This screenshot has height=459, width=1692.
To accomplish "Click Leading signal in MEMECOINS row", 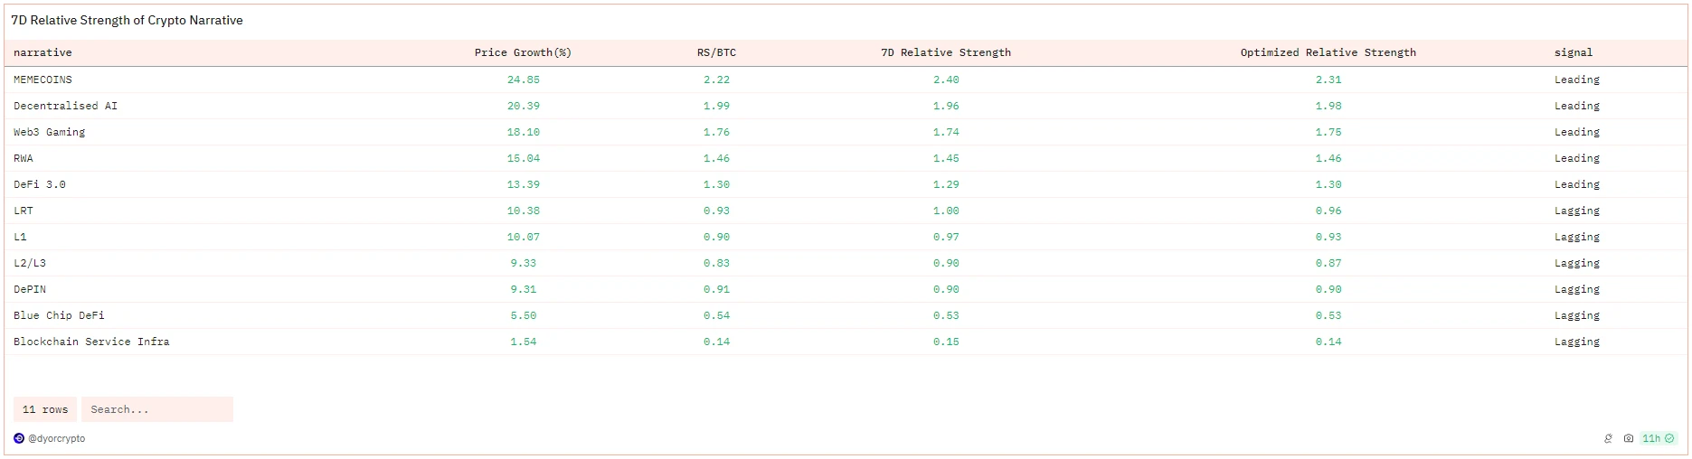I will (1577, 80).
